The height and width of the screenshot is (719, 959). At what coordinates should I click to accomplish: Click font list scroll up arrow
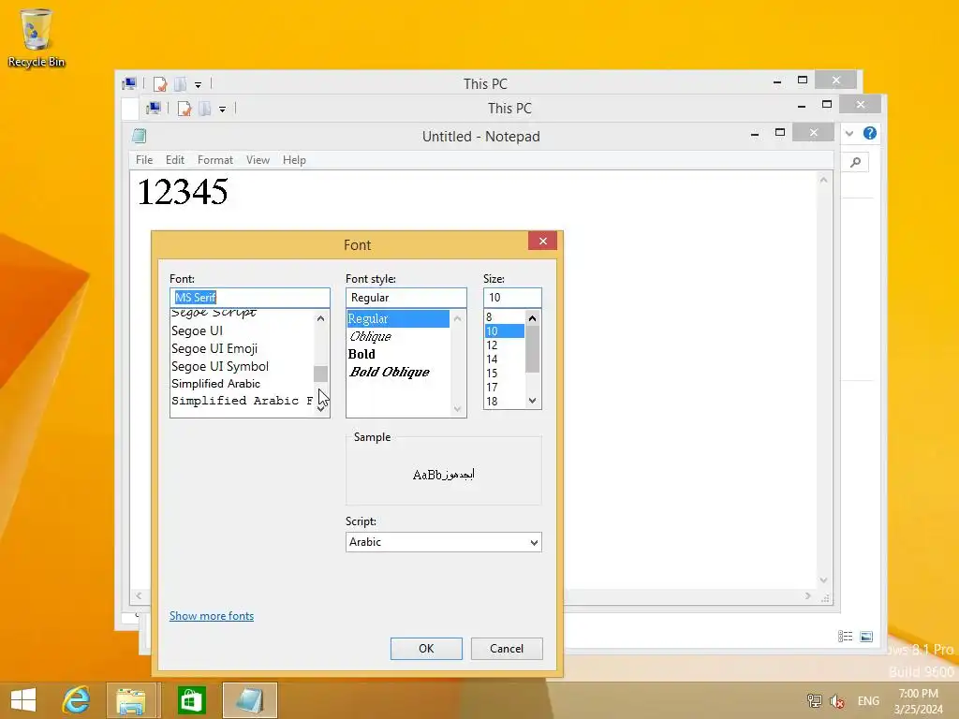[x=320, y=318]
